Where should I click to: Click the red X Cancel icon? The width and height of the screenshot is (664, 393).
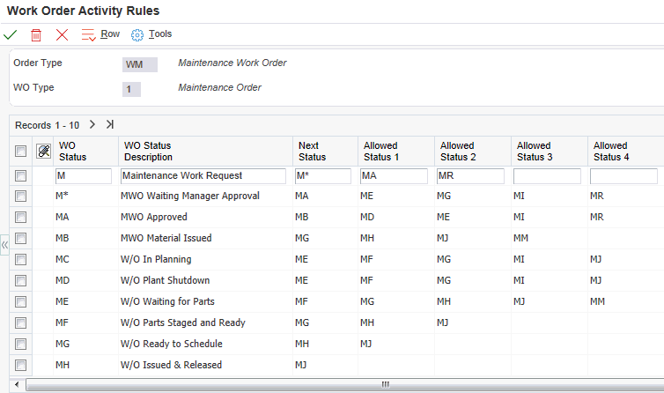(62, 34)
